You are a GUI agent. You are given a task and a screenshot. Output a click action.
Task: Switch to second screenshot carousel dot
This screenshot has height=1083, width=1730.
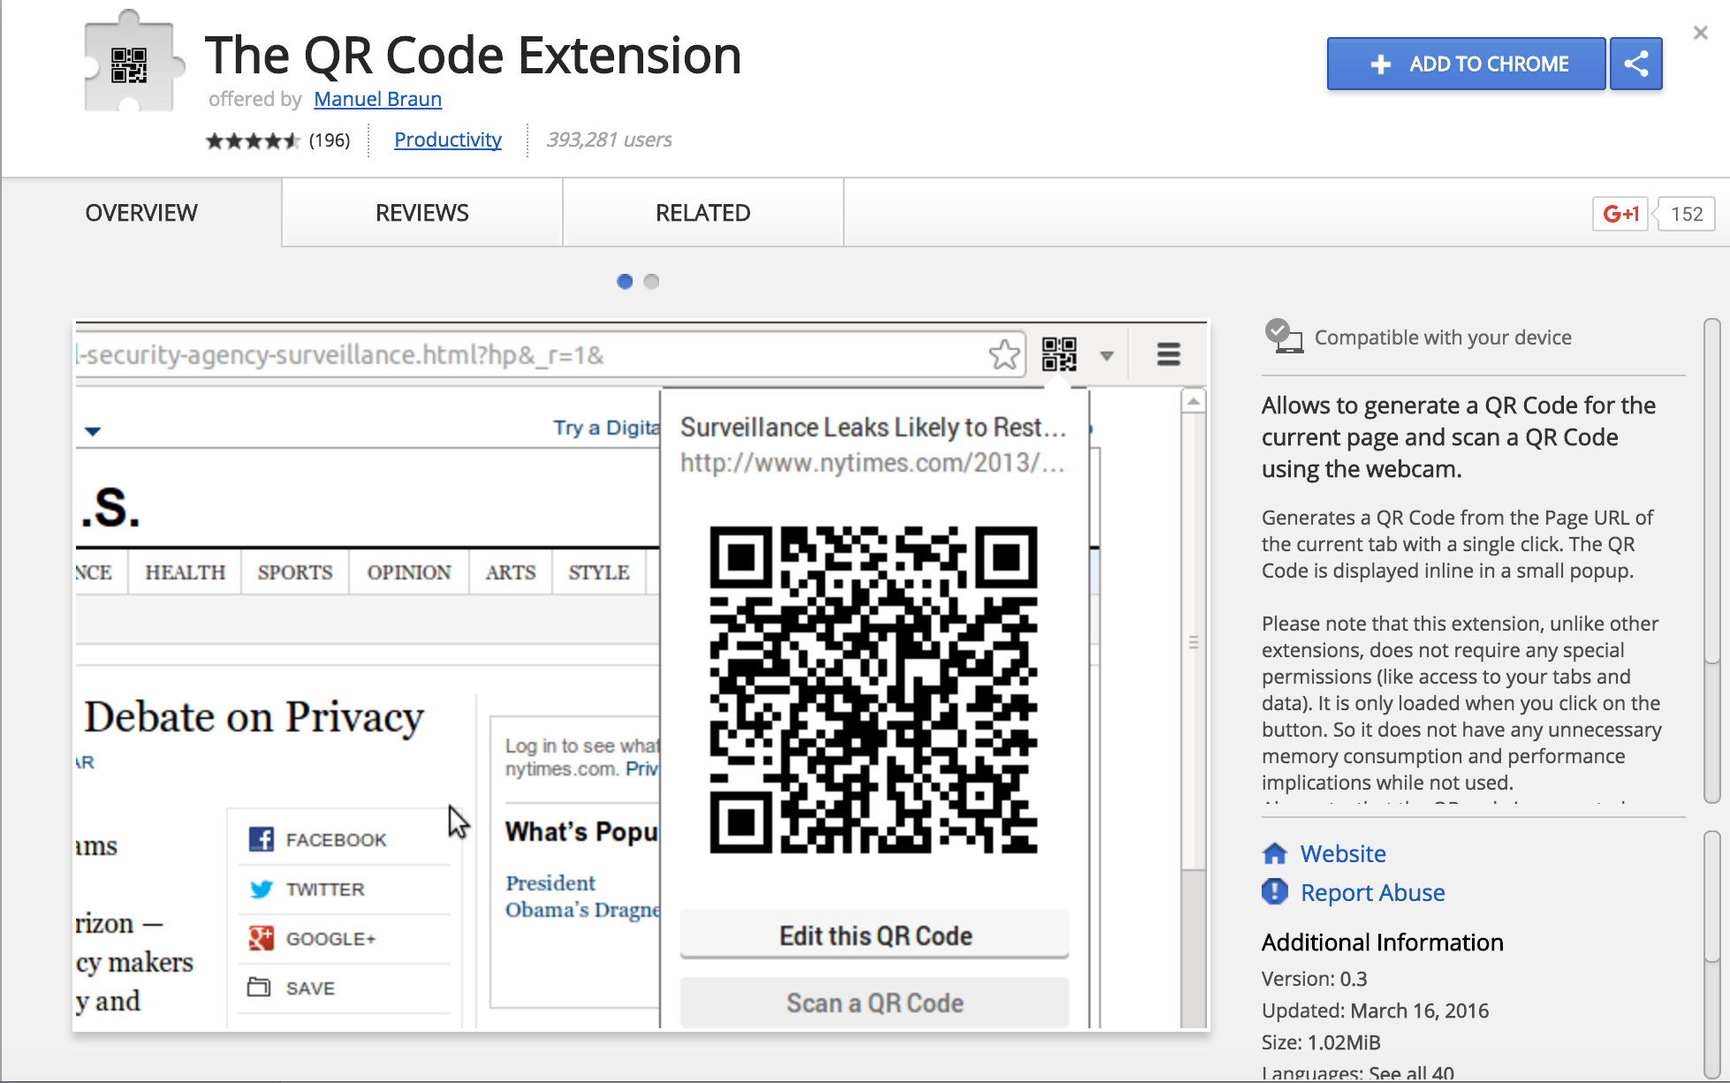652,282
